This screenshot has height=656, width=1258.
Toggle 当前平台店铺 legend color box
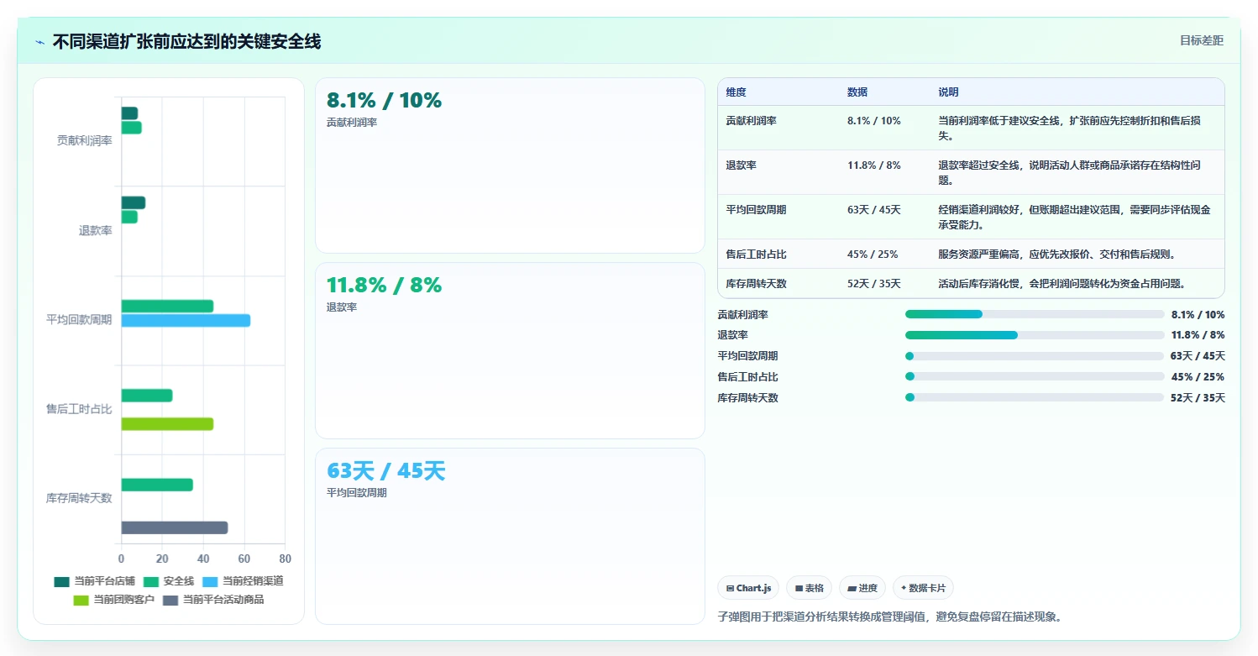[61, 581]
